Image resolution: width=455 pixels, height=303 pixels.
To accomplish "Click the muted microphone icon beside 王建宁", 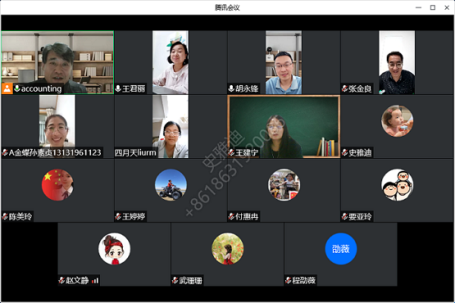I will click(231, 152).
